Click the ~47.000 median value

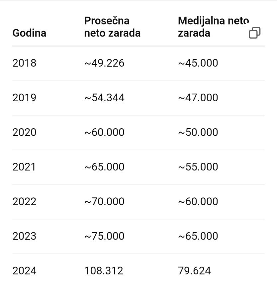pyautogui.click(x=198, y=98)
